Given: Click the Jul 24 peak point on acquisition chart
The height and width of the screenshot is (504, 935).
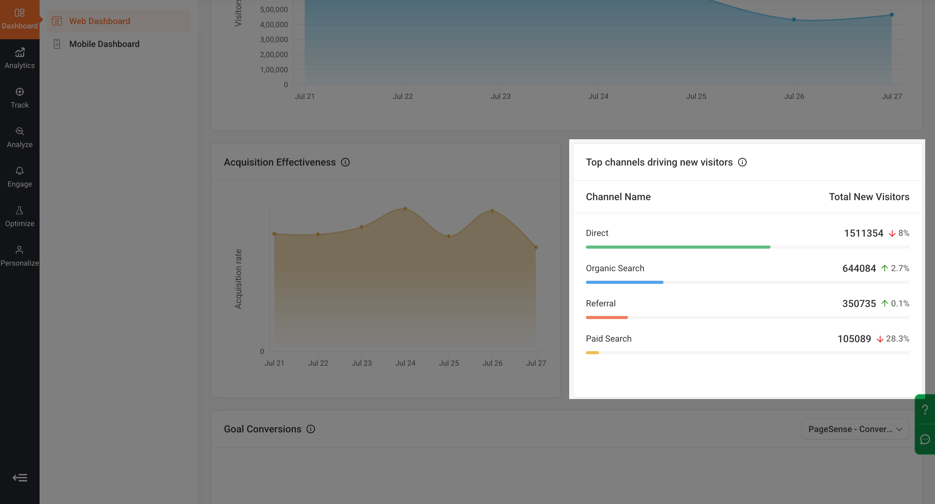Looking at the screenshot, I should (405, 209).
